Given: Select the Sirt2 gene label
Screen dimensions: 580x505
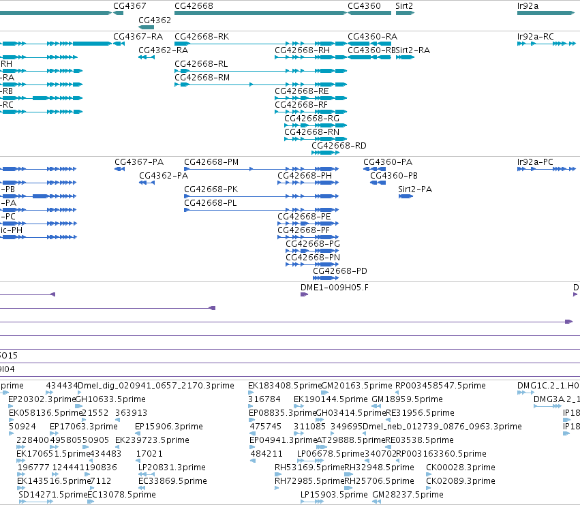Looking at the screenshot, I should point(404,6).
